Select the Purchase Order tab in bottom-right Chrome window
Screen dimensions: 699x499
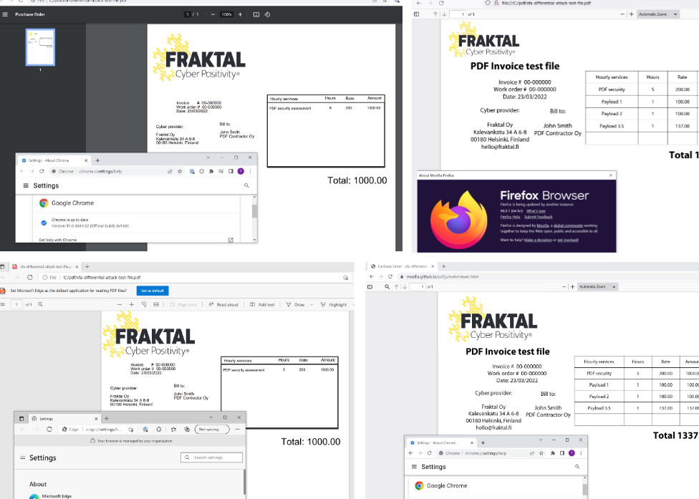click(x=402, y=266)
